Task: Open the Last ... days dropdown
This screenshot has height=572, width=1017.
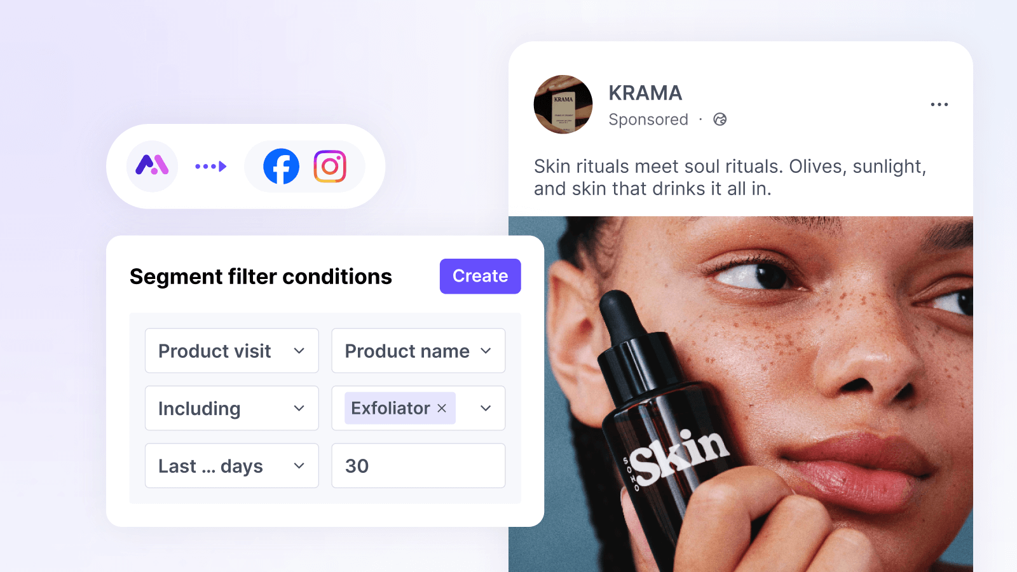Action: pos(232,466)
